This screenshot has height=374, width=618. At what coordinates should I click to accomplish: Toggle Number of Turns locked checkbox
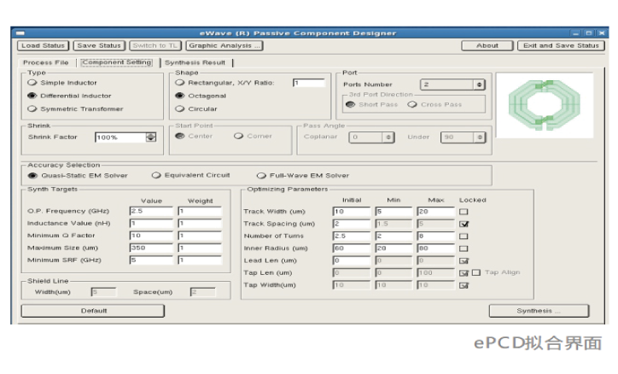[463, 236]
